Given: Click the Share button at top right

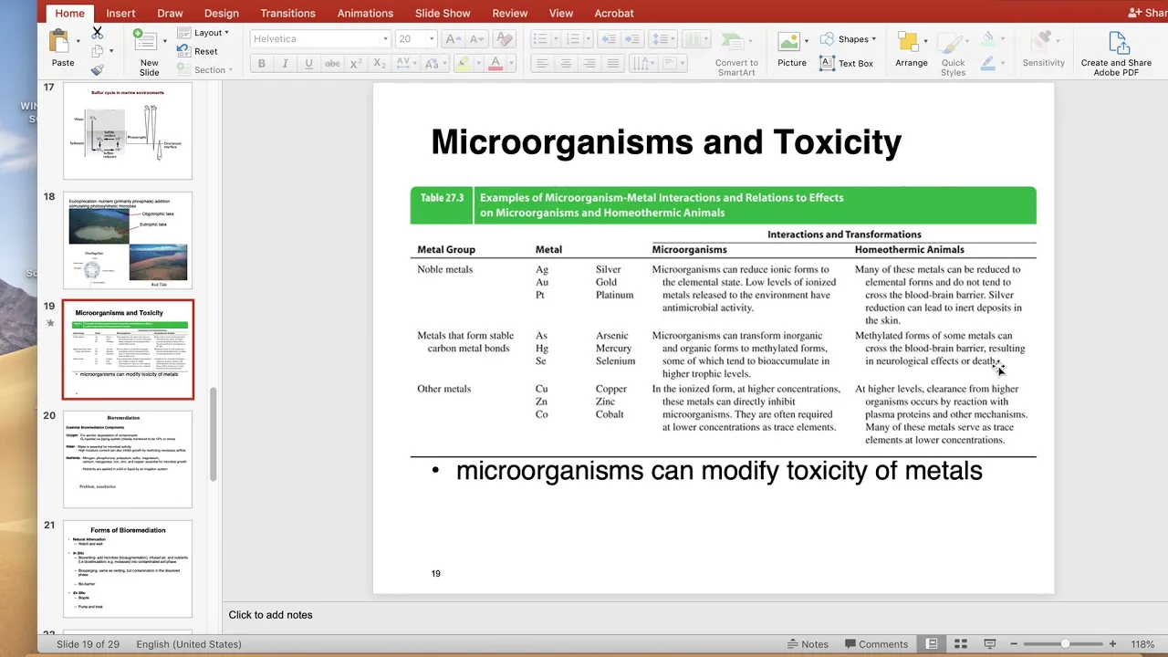Looking at the screenshot, I should (x=1147, y=13).
